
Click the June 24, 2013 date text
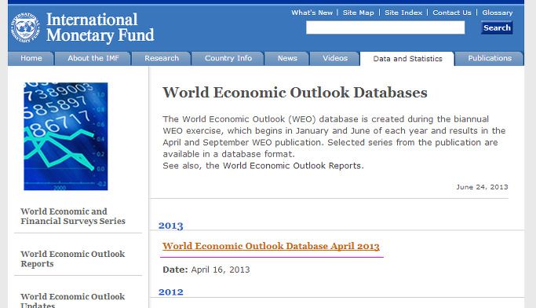coord(482,187)
